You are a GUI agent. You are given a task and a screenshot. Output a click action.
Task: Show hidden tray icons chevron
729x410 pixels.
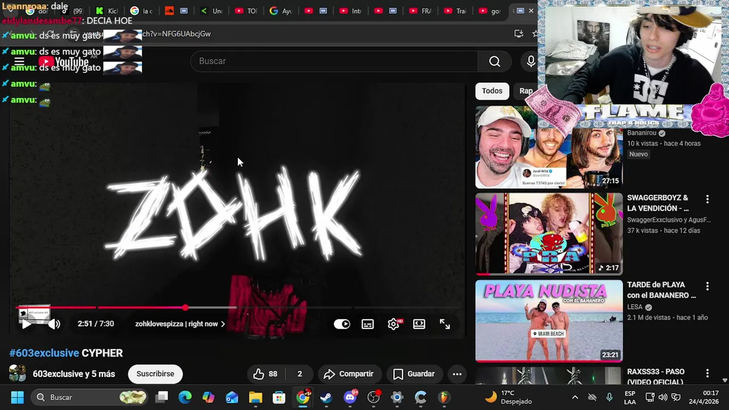(575, 397)
